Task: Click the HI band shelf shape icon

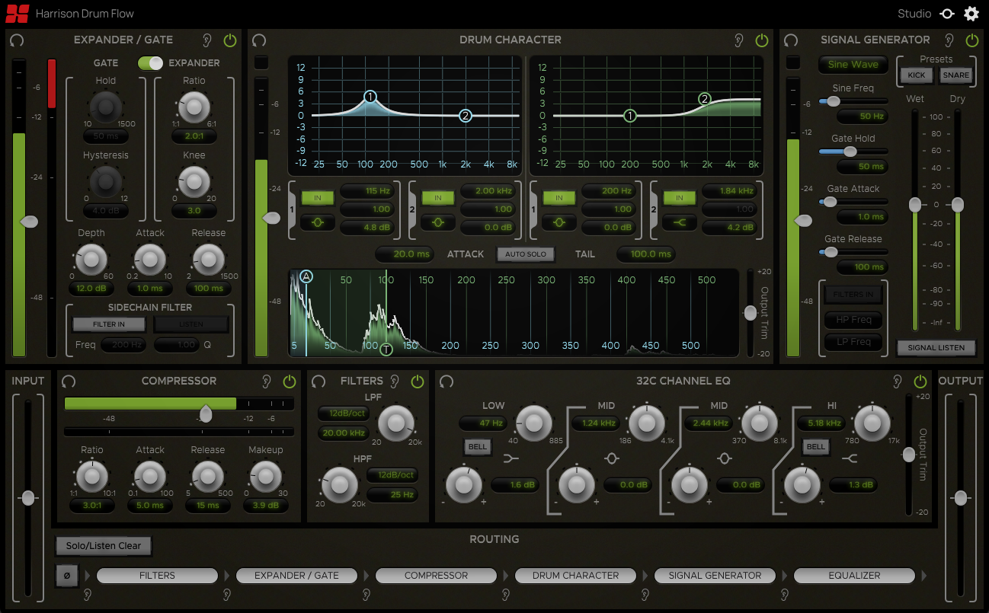Action: [850, 458]
